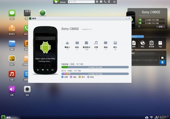Click 'Sony C6602' name in device panel
Image resolution: width=170 pixels, height=119 pixels.
151,12
